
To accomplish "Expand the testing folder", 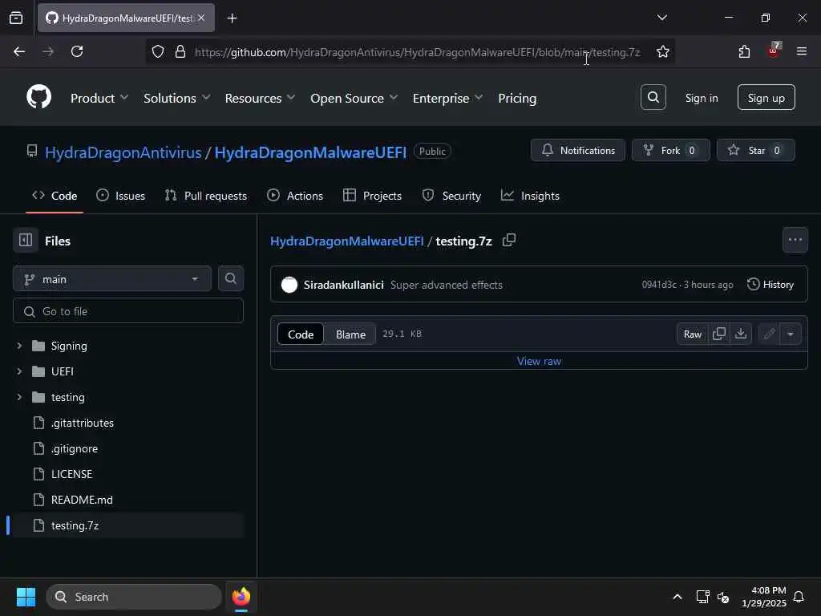I will (19, 397).
